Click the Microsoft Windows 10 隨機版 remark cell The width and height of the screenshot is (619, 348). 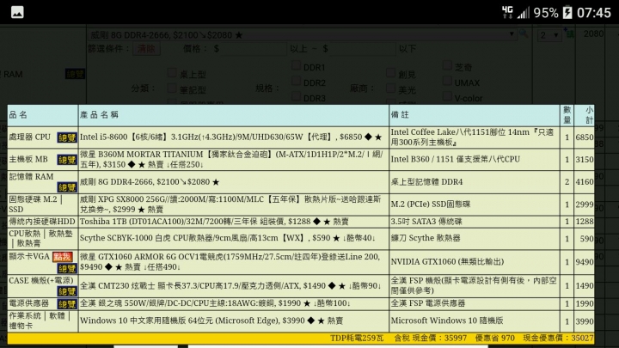pyautogui.click(x=474, y=321)
